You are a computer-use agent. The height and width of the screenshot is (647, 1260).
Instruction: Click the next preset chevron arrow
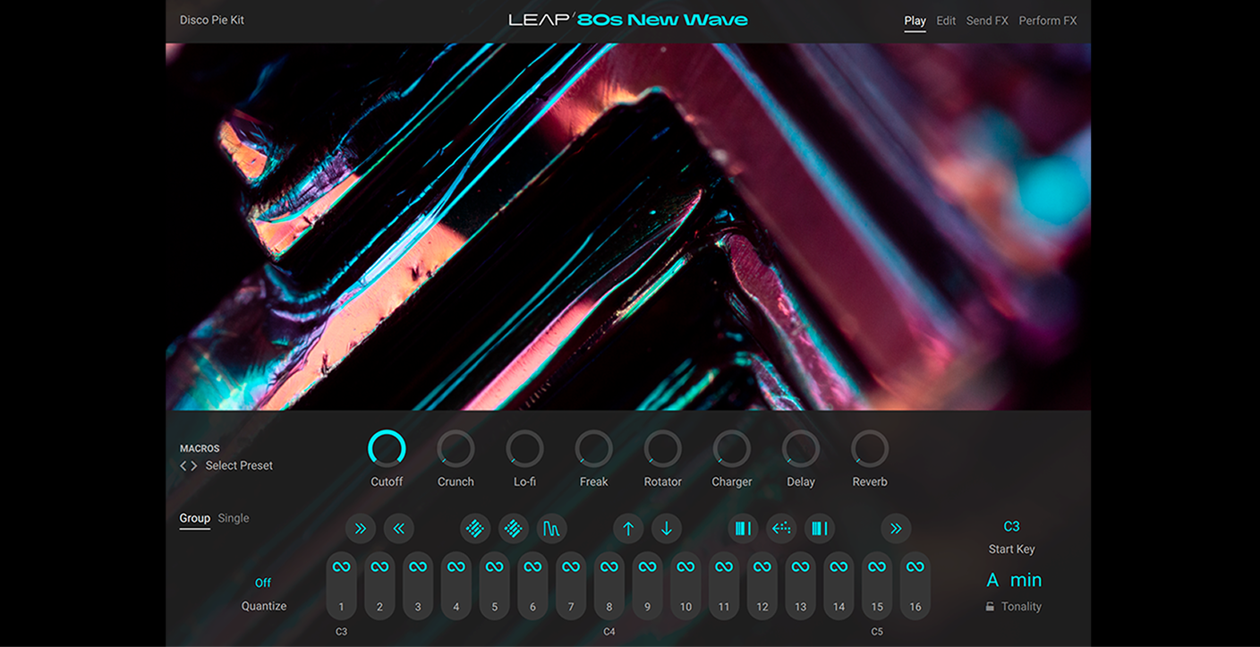pyautogui.click(x=193, y=465)
